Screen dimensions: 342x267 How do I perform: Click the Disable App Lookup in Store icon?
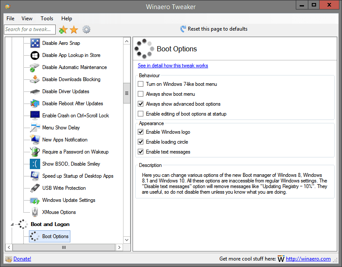35,55
